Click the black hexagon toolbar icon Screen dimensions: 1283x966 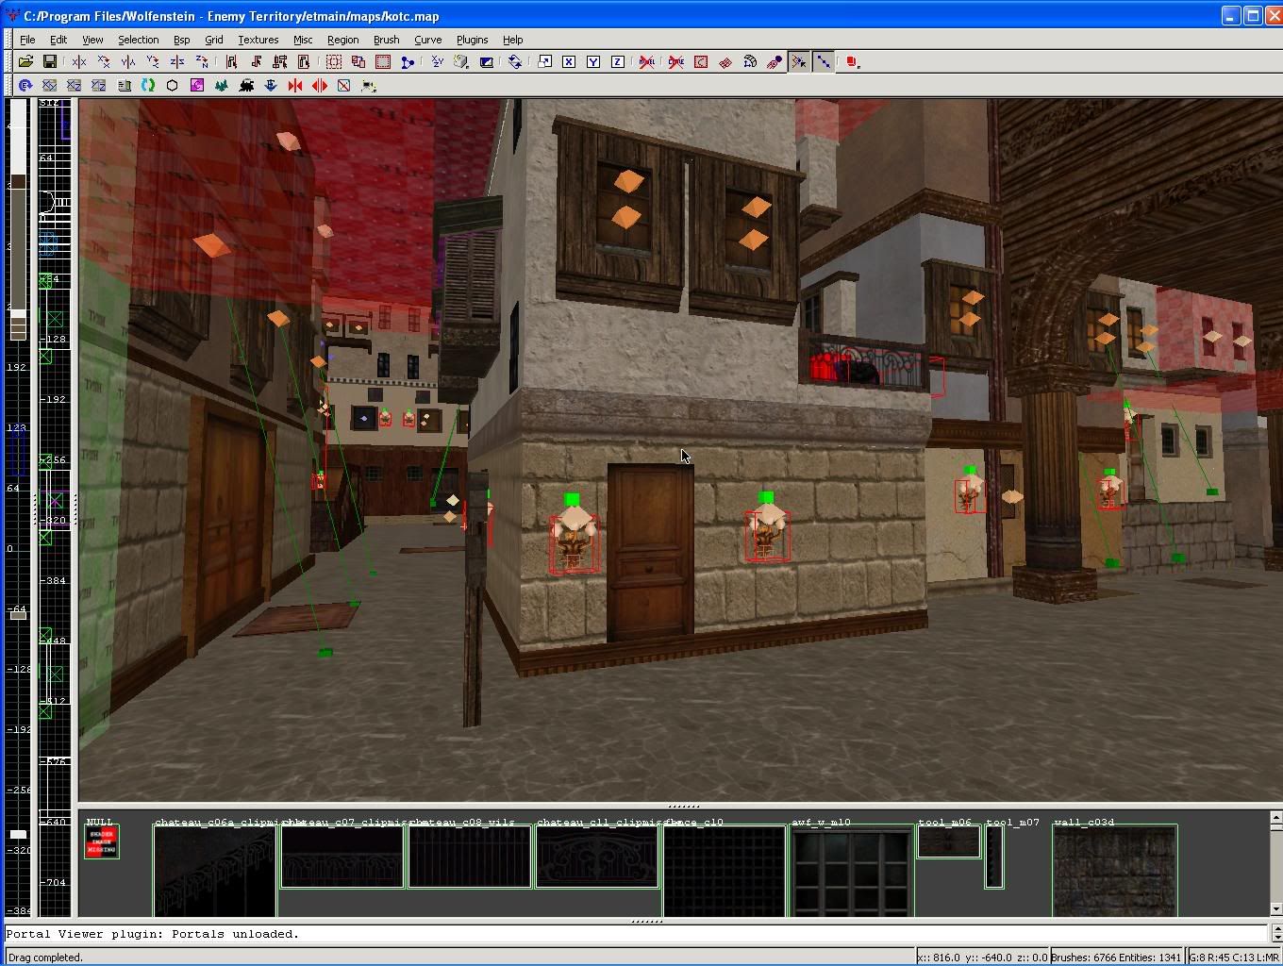pos(173,86)
